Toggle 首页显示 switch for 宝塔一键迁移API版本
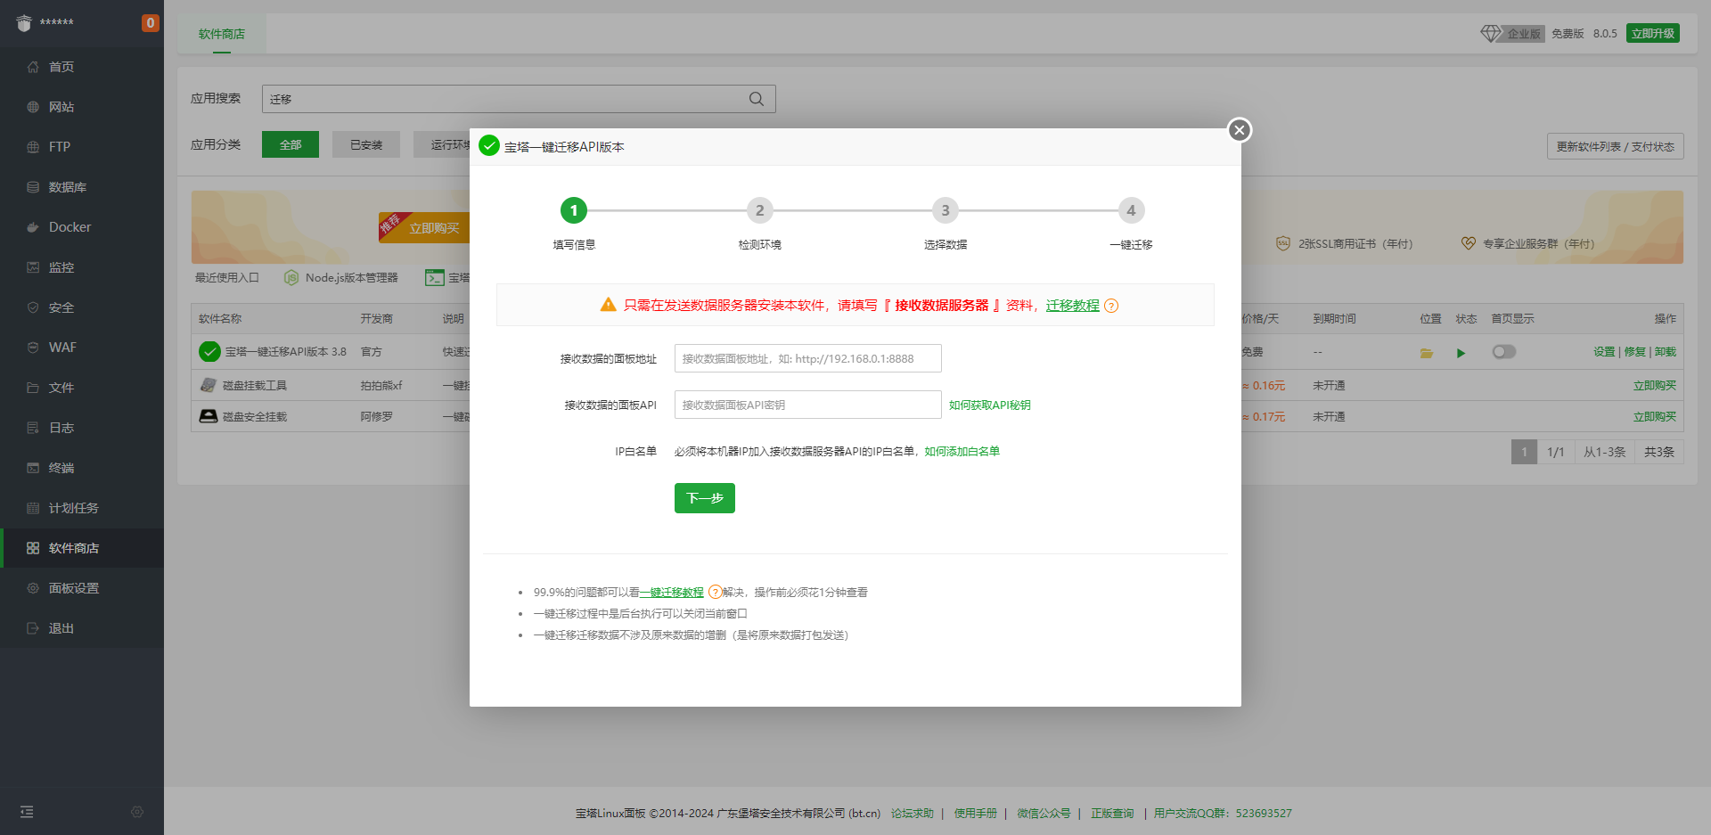The width and height of the screenshot is (1711, 835). coord(1504,352)
